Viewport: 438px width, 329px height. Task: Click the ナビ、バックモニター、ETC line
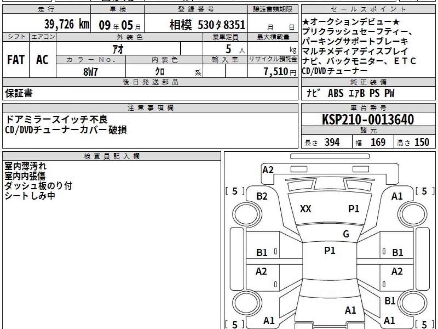tap(359, 61)
